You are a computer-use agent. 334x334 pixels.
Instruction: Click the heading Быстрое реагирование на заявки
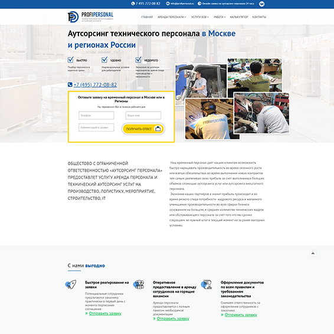pos(107,284)
